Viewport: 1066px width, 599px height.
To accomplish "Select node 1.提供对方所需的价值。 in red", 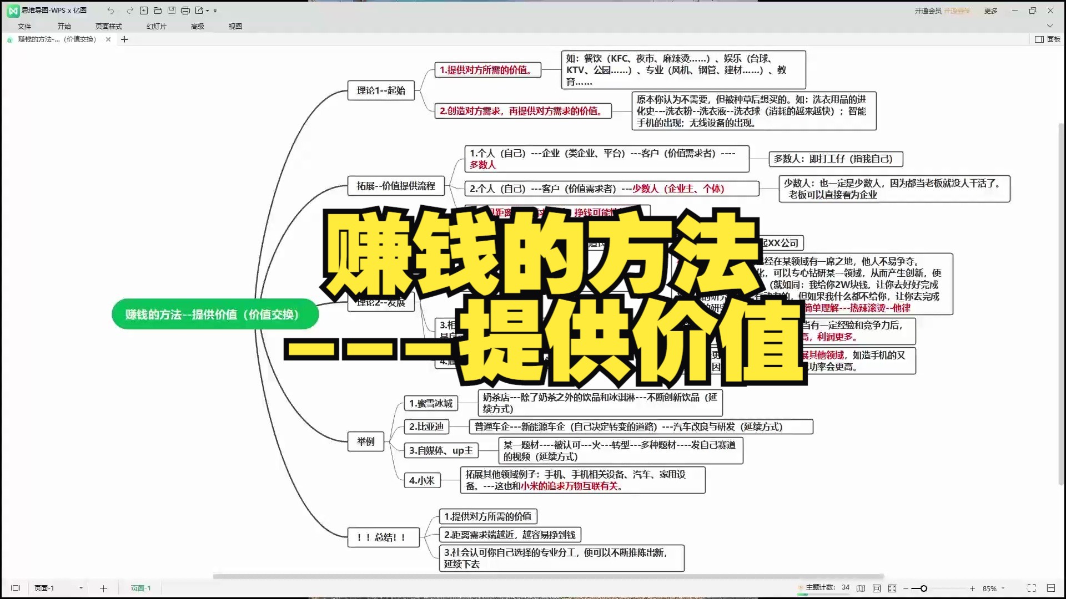I will click(487, 70).
